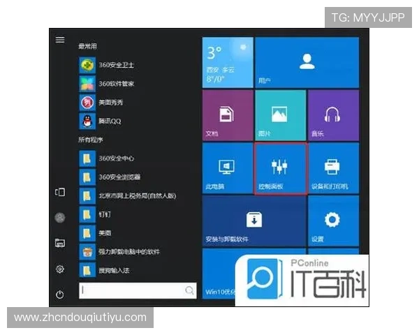Open the 设备和打印机 tile
Viewport: 419px width, 335px height.
pyautogui.click(x=334, y=168)
